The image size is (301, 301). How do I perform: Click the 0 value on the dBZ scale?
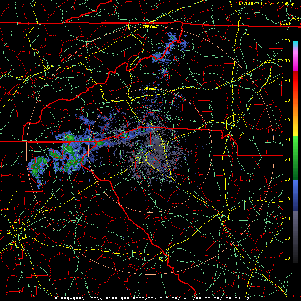click(289, 199)
